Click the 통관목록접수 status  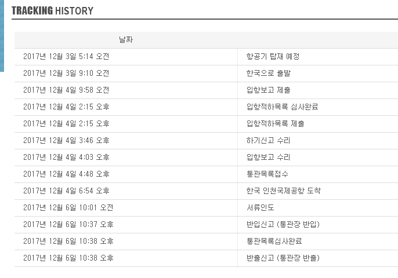pos(267,174)
